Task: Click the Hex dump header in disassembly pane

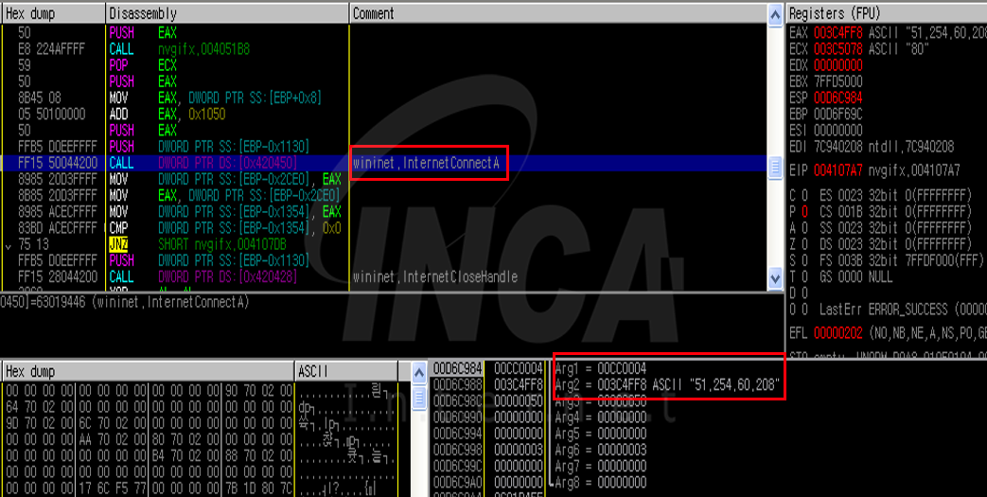Action: [x=53, y=13]
